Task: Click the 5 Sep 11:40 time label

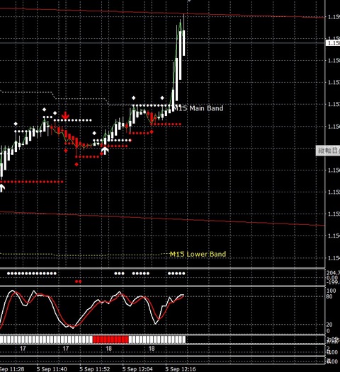Action: 52,369
